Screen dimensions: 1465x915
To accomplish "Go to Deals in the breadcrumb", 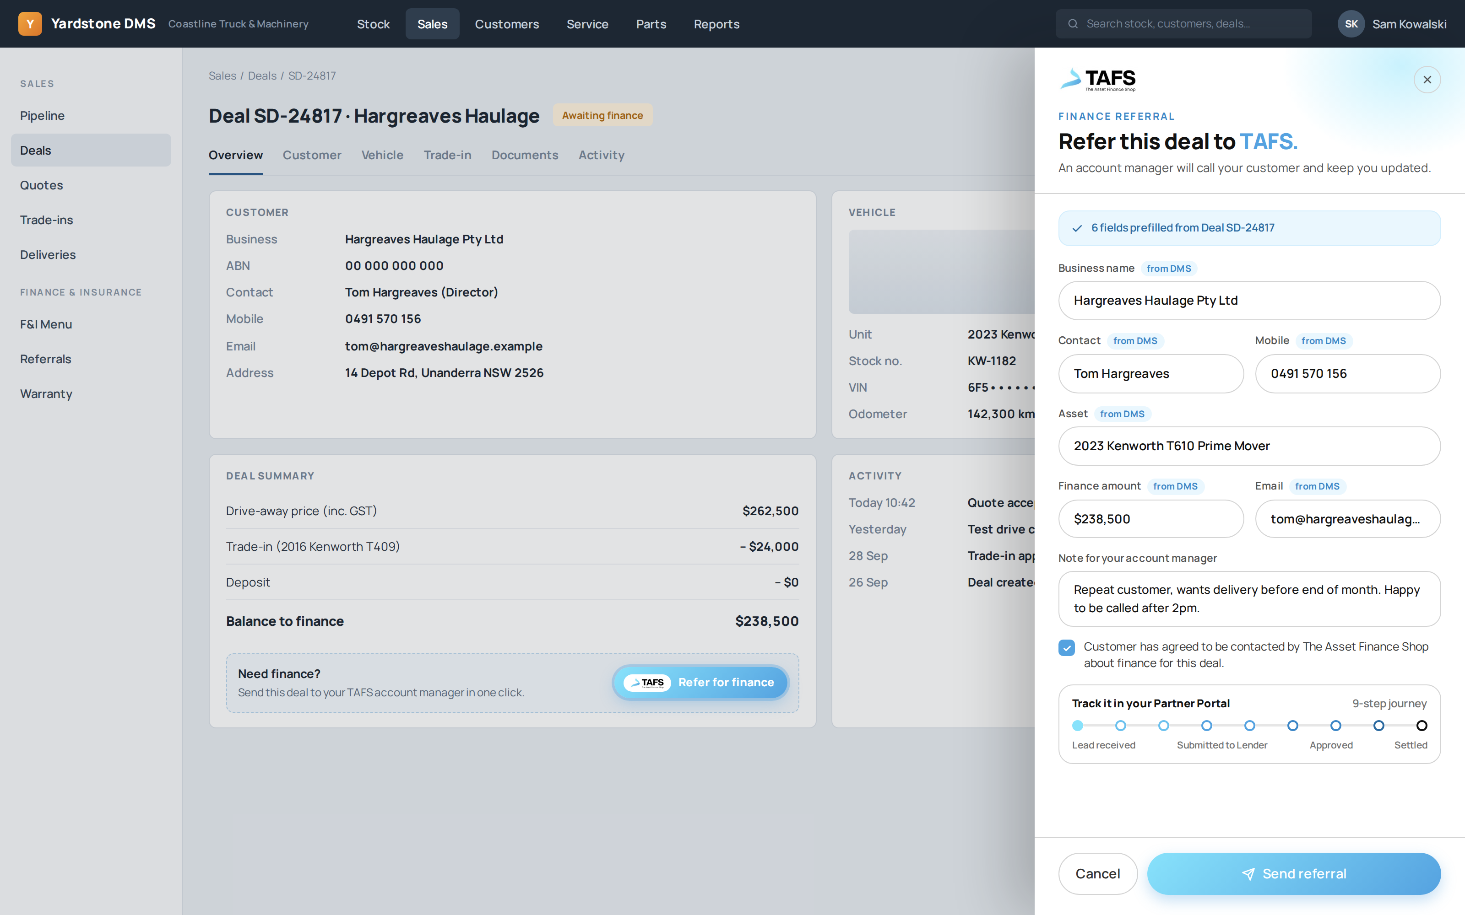I will (x=261, y=75).
